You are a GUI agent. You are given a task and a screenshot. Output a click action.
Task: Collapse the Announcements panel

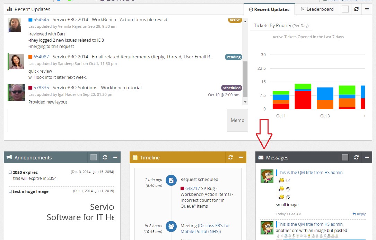[x=115, y=157]
